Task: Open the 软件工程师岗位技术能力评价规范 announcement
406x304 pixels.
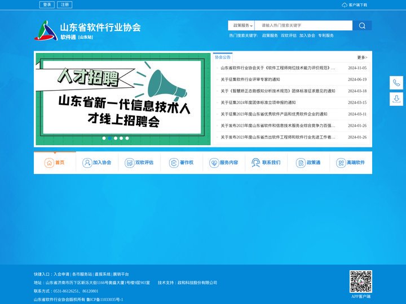Action: (x=278, y=68)
